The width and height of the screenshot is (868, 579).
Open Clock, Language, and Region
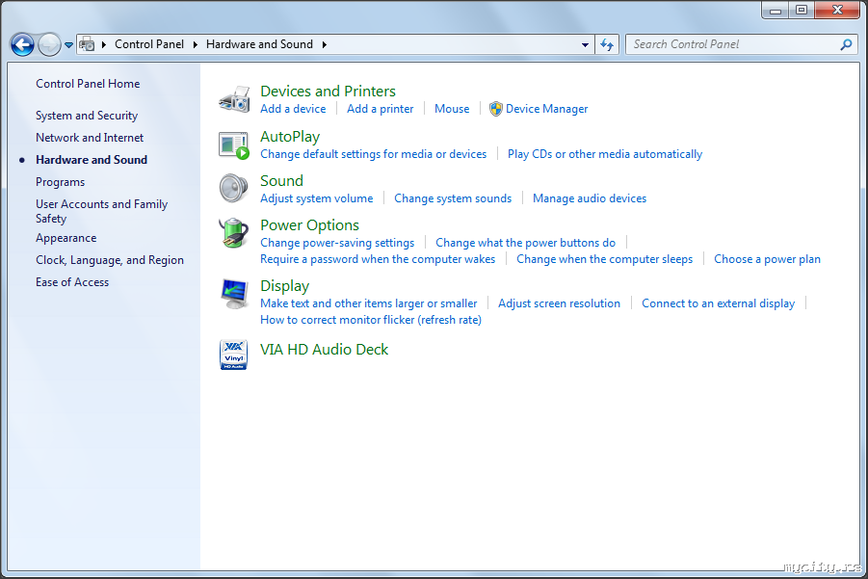click(x=110, y=260)
